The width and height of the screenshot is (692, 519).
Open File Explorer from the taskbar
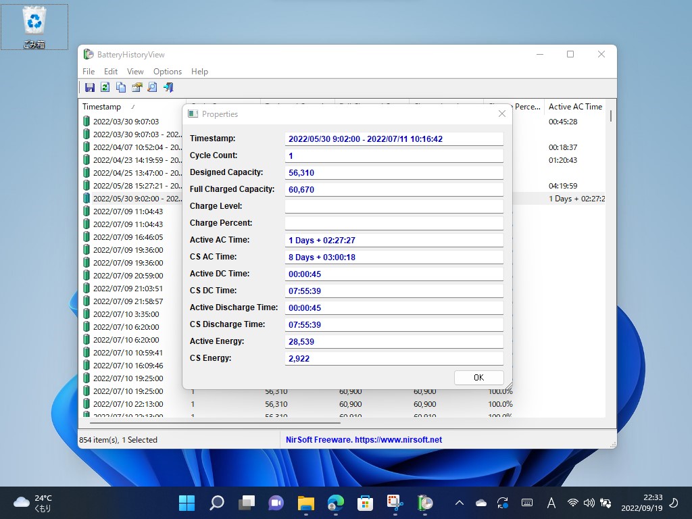pos(306,503)
